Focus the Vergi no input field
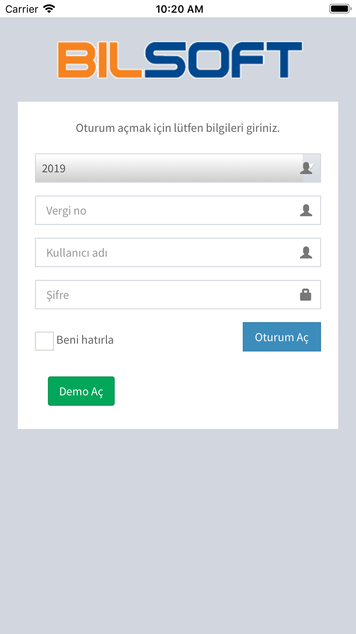This screenshot has width=356, height=634. (178, 210)
